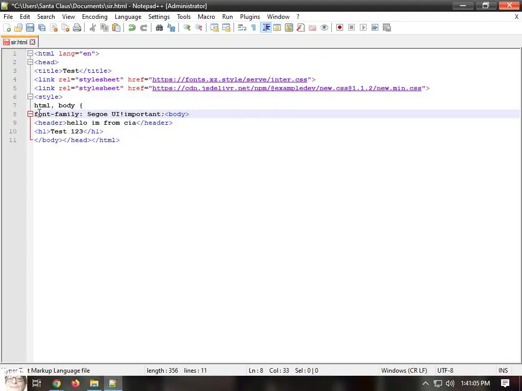Screen dimensions: 522x391
Task: Click line number 11 in the margin
Action: coord(13,140)
